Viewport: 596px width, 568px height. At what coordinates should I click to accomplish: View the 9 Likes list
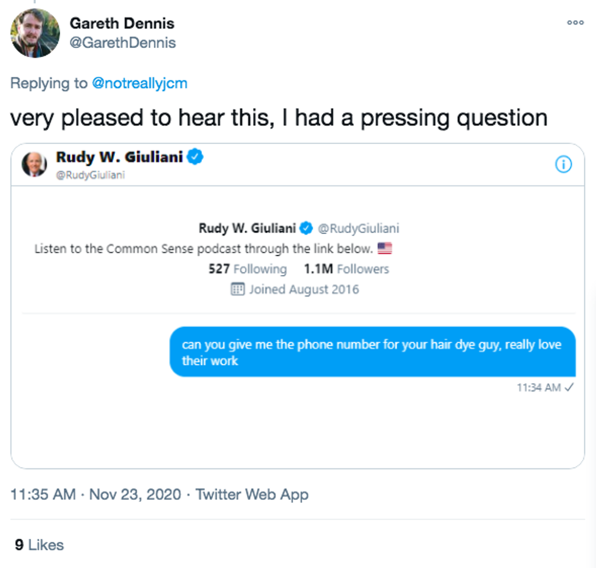(x=40, y=545)
